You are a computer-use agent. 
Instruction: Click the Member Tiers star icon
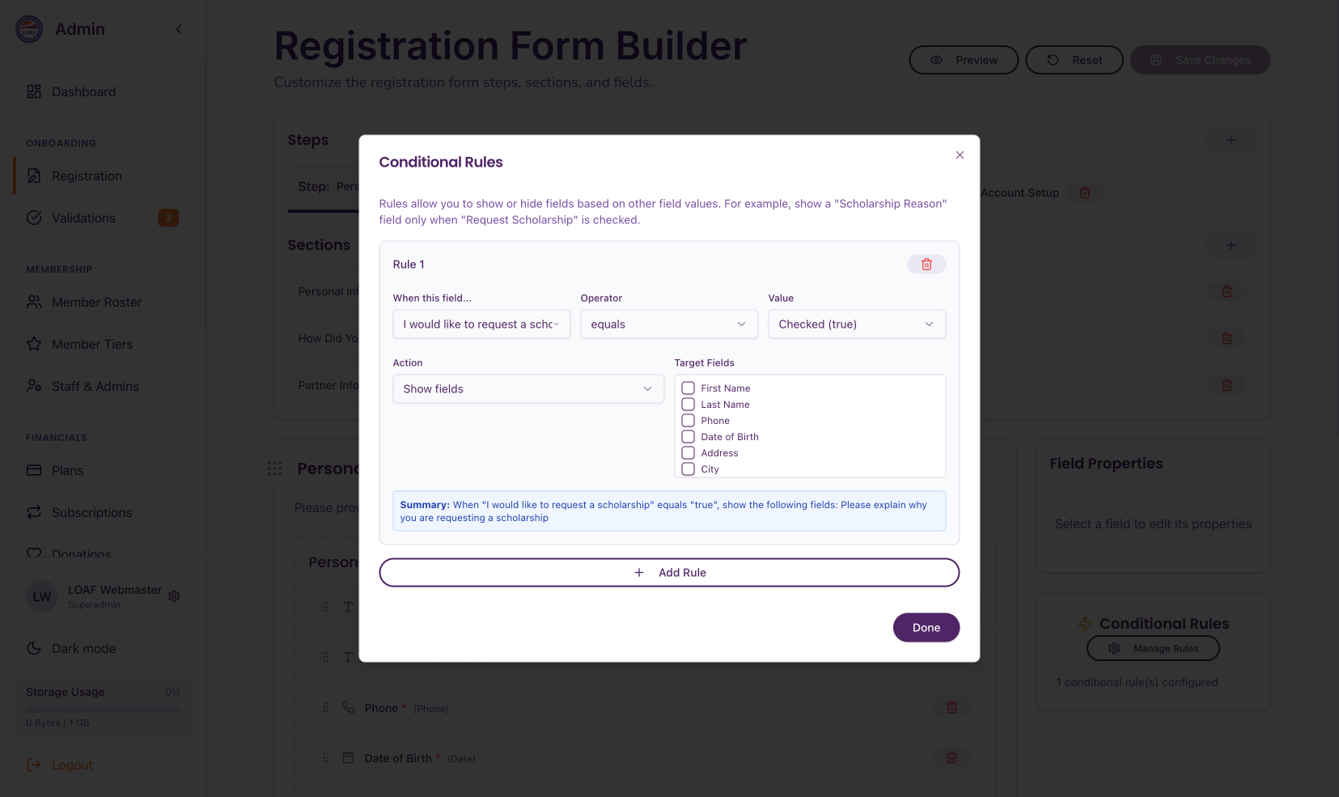[x=34, y=344]
